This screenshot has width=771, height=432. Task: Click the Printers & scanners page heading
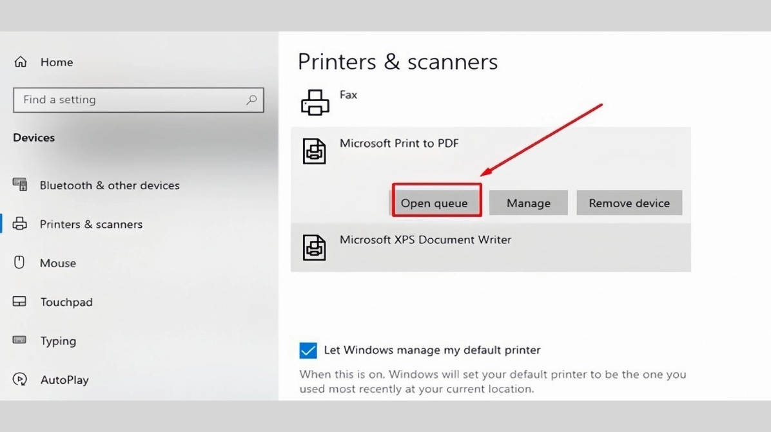(398, 62)
